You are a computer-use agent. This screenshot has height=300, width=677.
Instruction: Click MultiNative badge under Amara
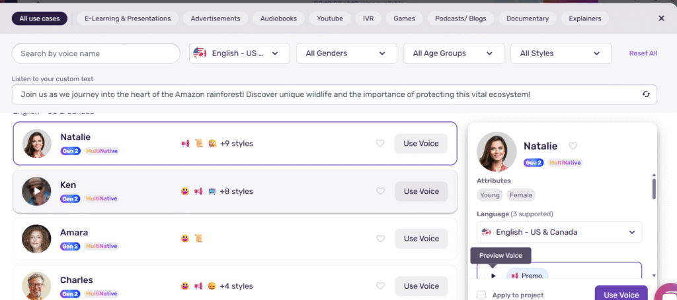101,246
